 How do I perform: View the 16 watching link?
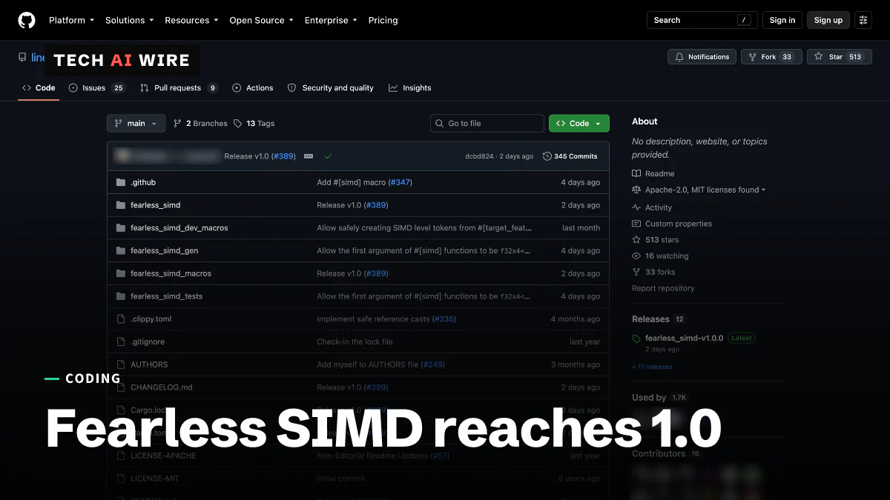tap(660, 256)
